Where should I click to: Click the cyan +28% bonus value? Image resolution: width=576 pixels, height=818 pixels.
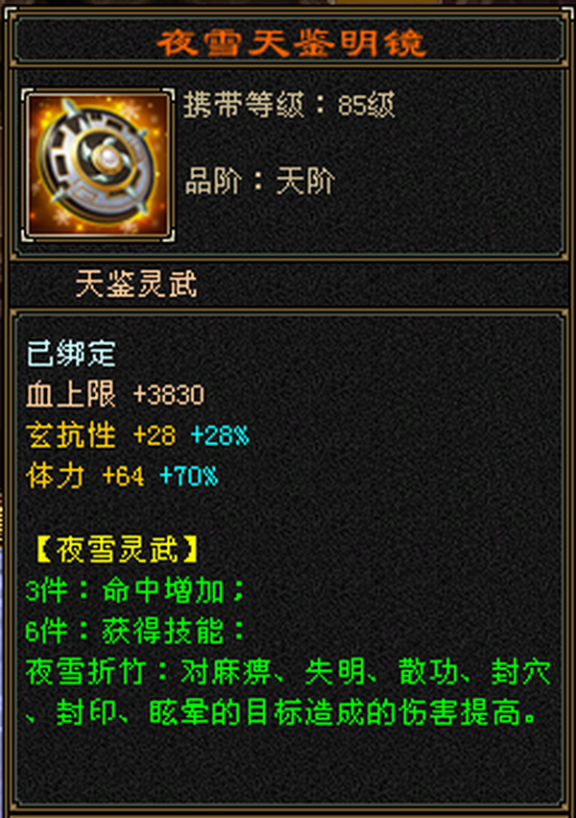pos(220,435)
